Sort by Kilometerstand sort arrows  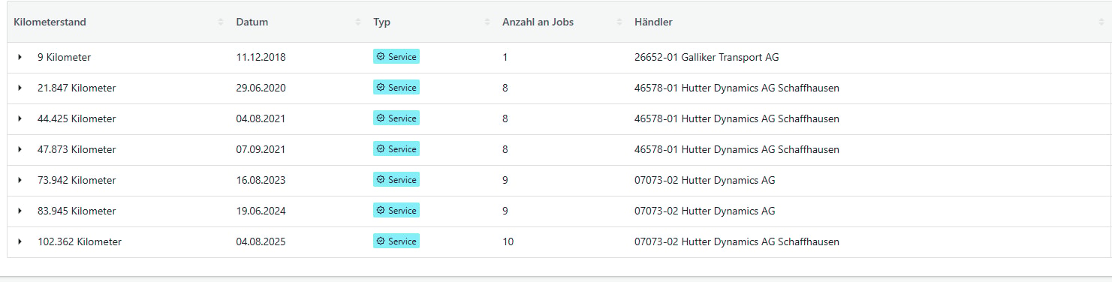click(221, 22)
